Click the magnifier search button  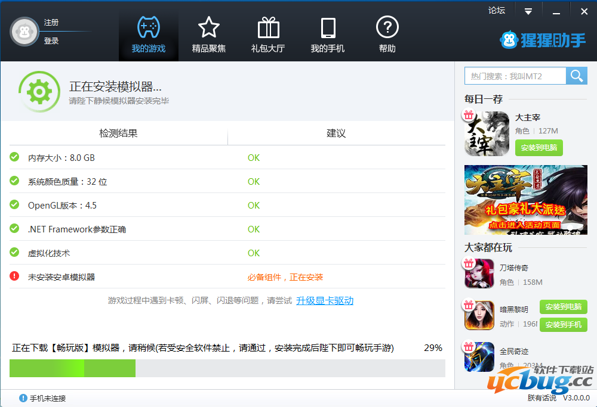pyautogui.click(x=576, y=76)
